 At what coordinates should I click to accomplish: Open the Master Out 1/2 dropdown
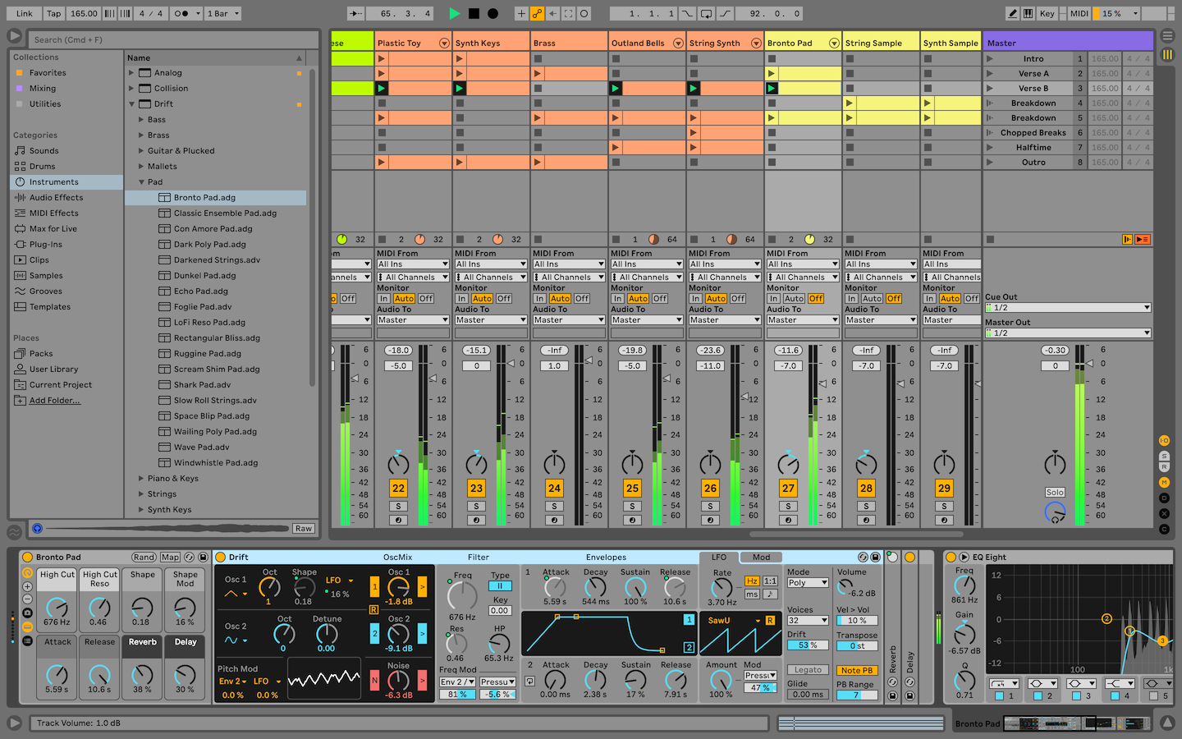pyautogui.click(x=1068, y=333)
